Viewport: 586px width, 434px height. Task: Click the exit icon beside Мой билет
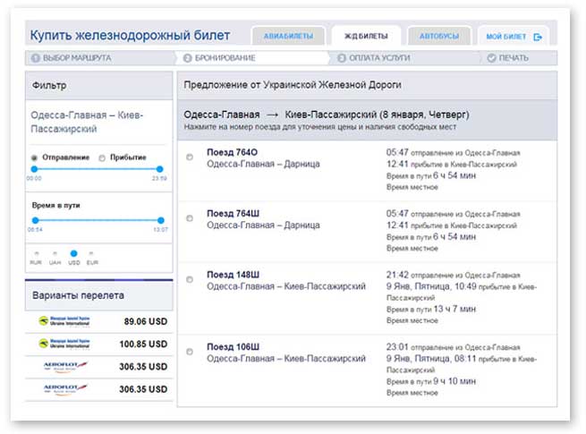tap(538, 37)
